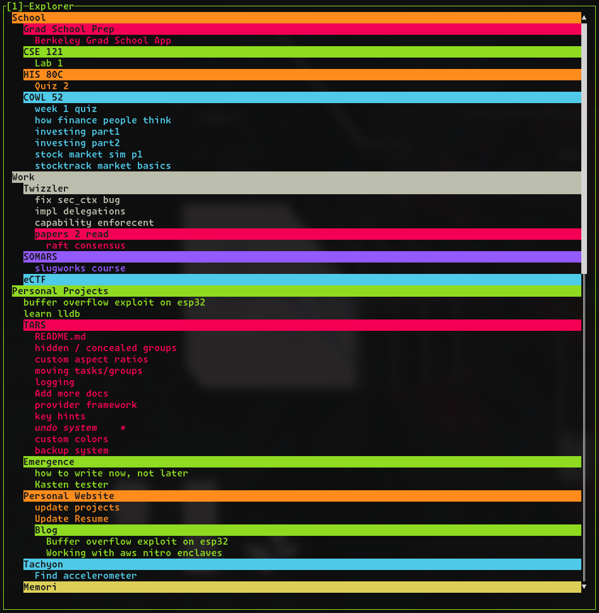
Task: Select investing part2 task
Action: tap(77, 143)
